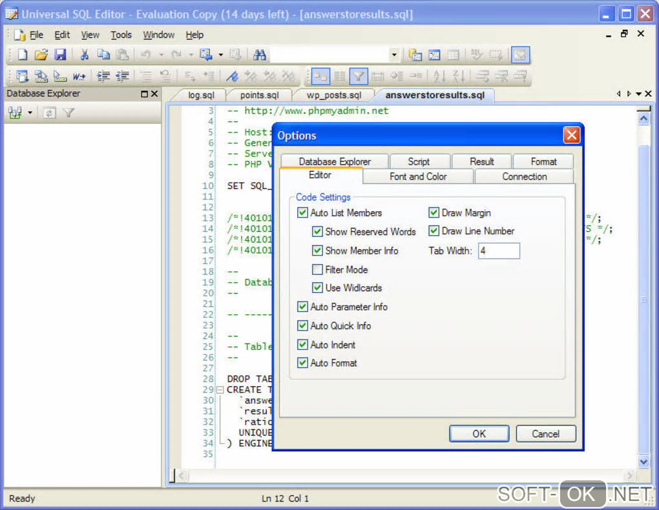Click the word wrap W icon
This screenshot has width=659, height=510.
(x=79, y=76)
